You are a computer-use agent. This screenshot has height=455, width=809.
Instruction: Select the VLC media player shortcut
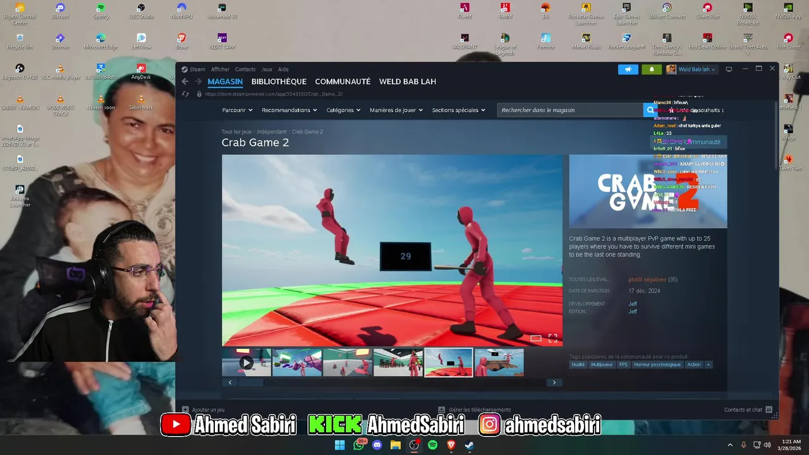[60, 72]
